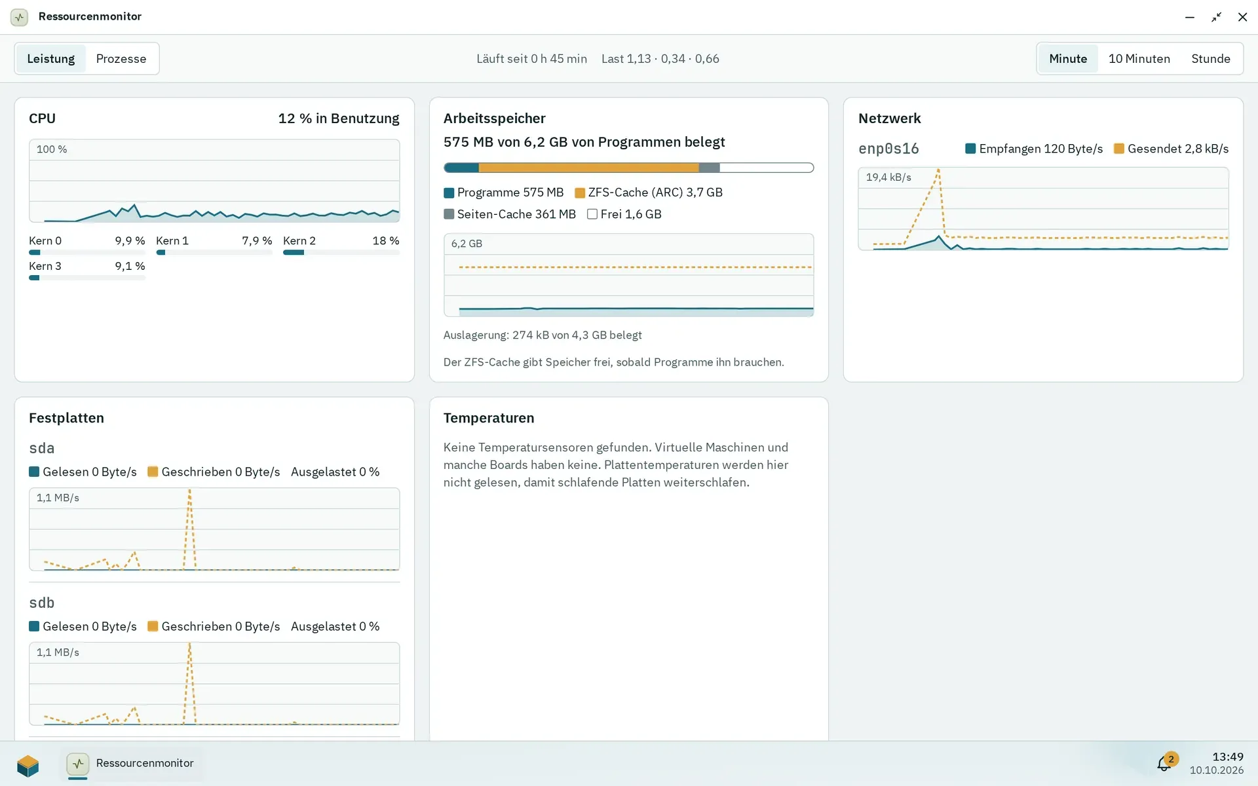Click the enp0s16 network graph

click(1043, 209)
